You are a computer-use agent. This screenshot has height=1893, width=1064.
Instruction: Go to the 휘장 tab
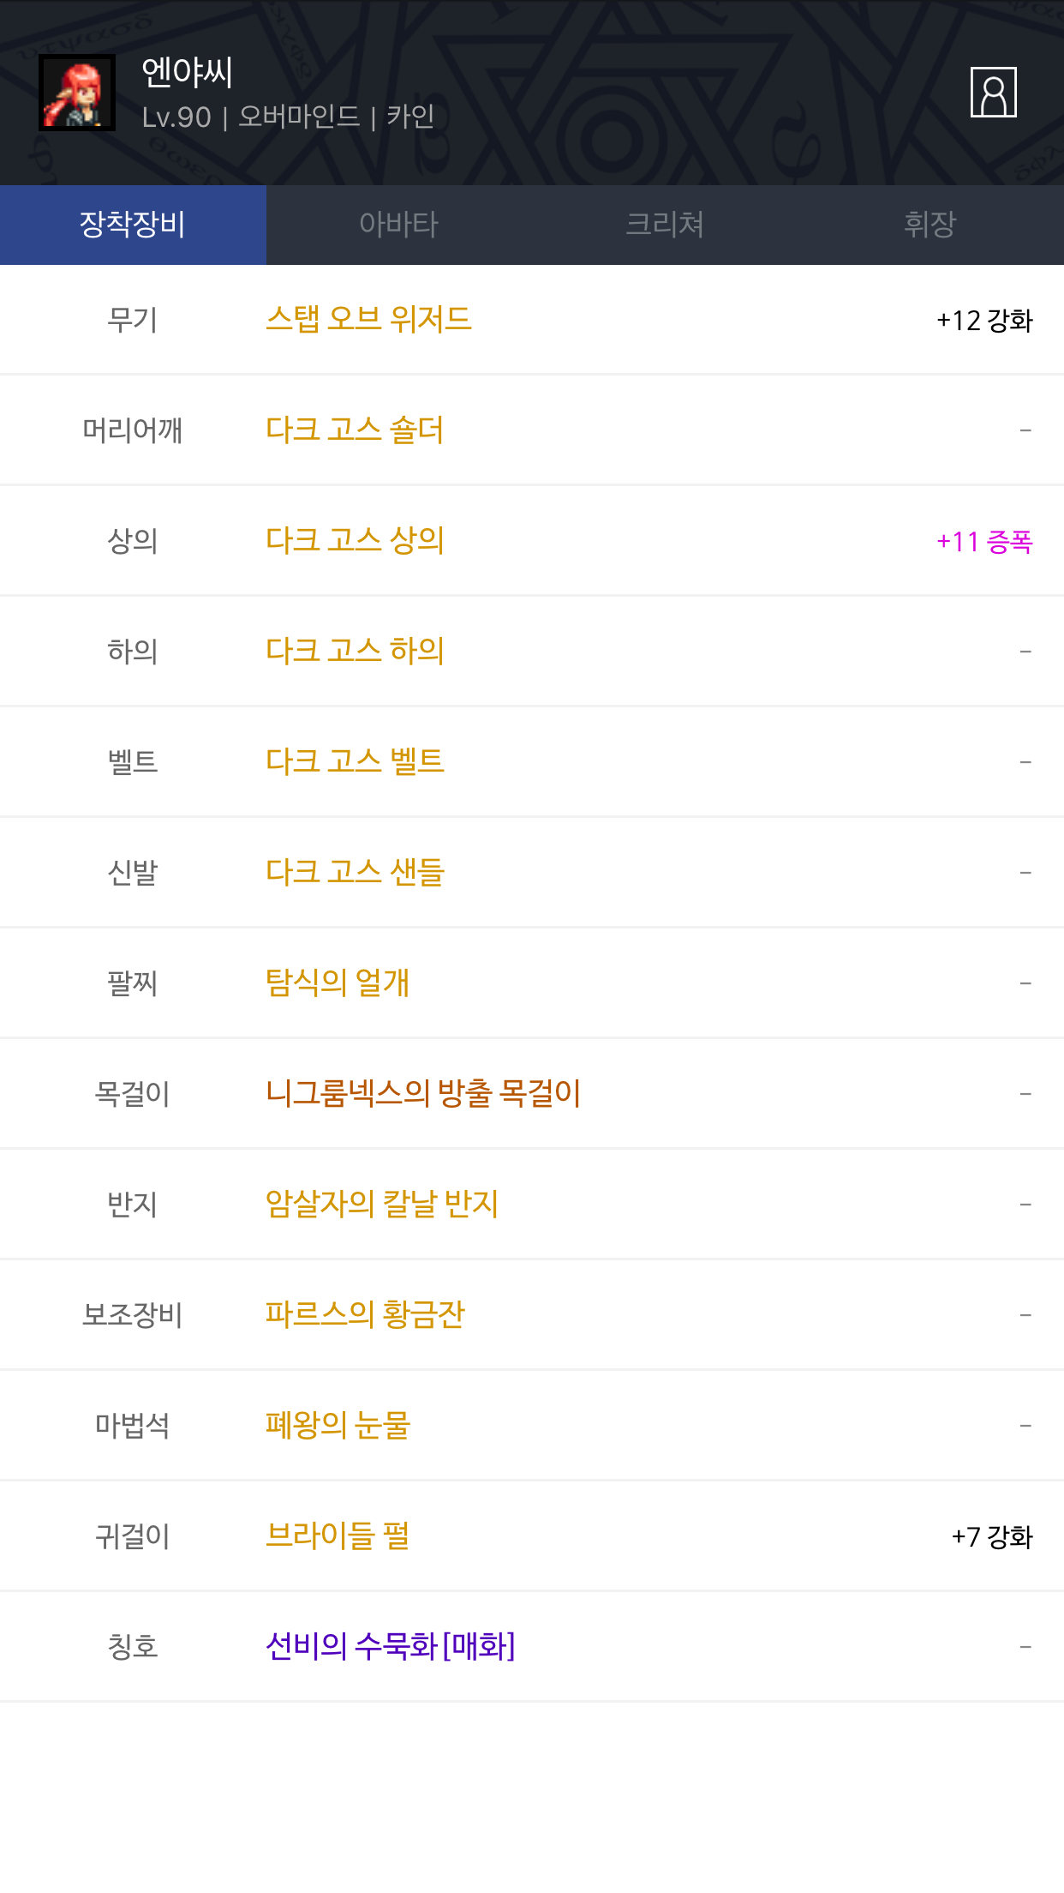click(x=930, y=225)
